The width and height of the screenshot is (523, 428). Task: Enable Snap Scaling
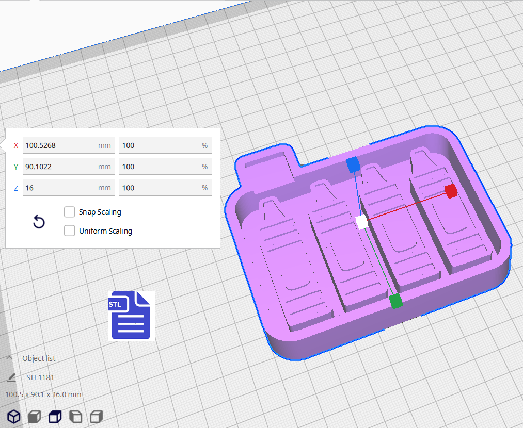(69, 211)
